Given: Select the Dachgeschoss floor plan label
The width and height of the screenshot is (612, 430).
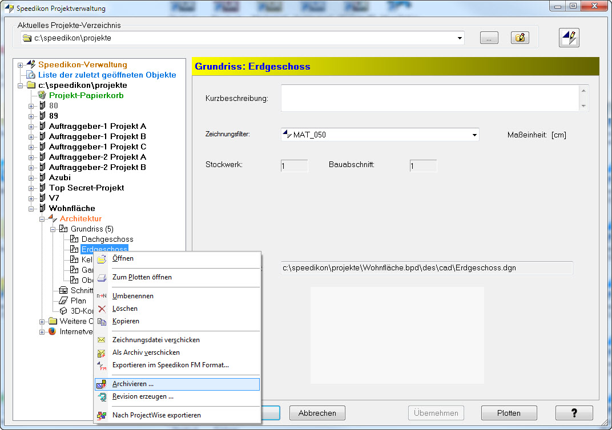Looking at the screenshot, I should (x=107, y=240).
